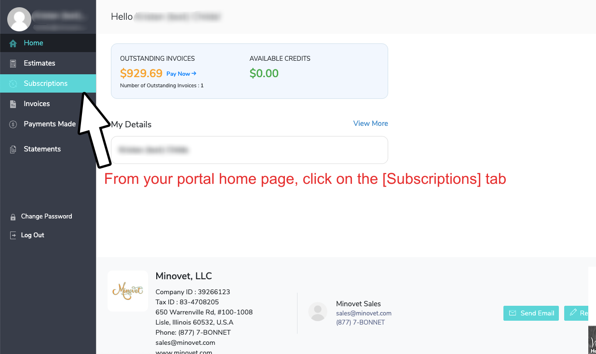Screen dimensions: 596x354
Task: Click the sales@minovet.com contact email link
Action: [364, 313]
